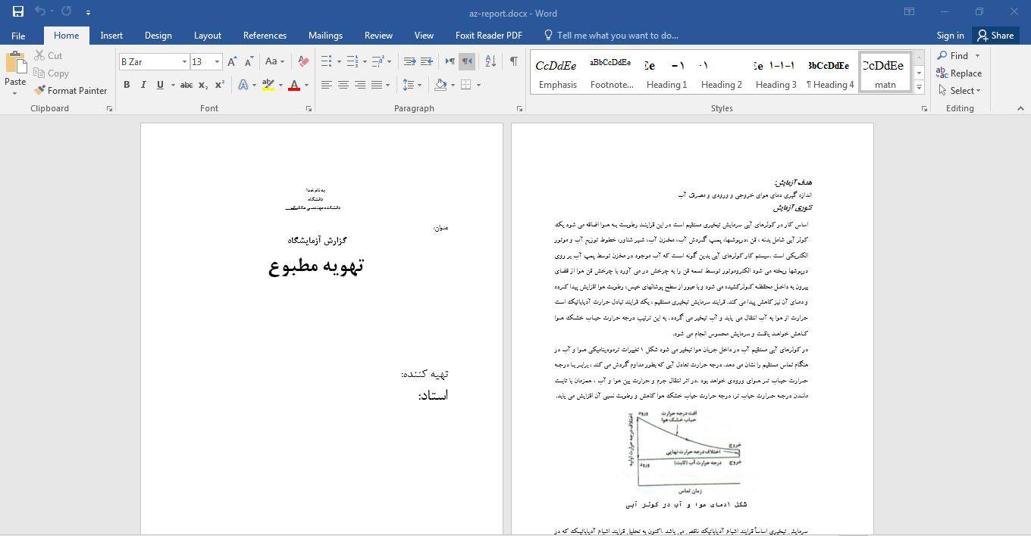The image size is (1031, 536).
Task: Toggle italic formatting
Action: pyautogui.click(x=143, y=85)
